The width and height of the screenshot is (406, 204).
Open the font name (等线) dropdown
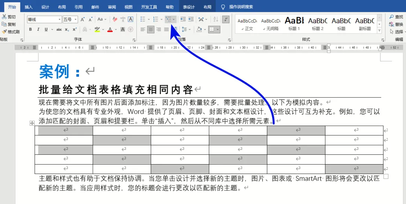[60, 20]
